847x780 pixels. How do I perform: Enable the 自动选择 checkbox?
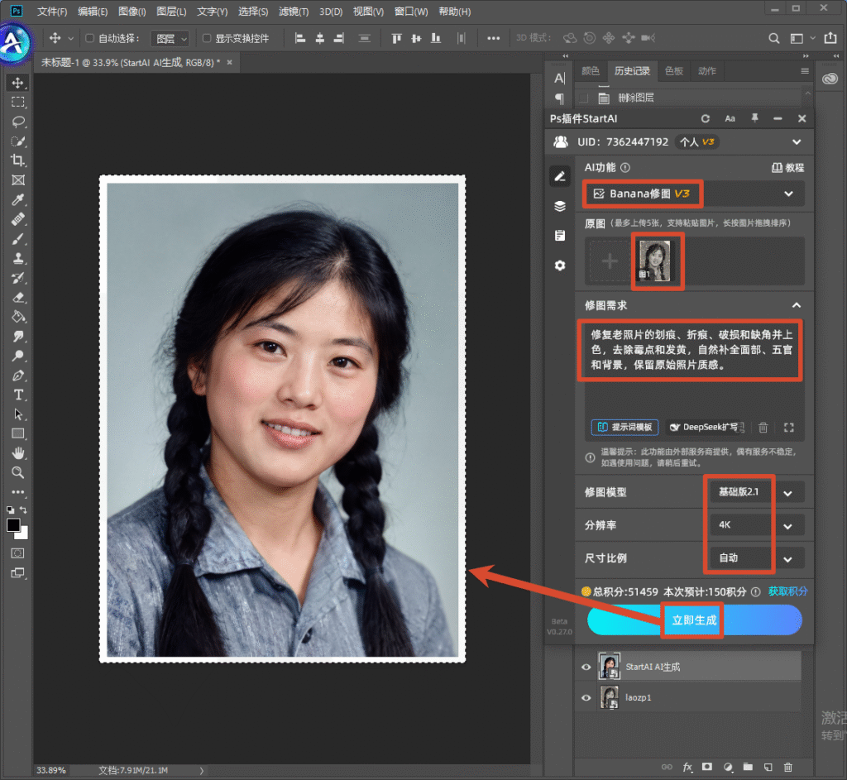click(x=89, y=38)
